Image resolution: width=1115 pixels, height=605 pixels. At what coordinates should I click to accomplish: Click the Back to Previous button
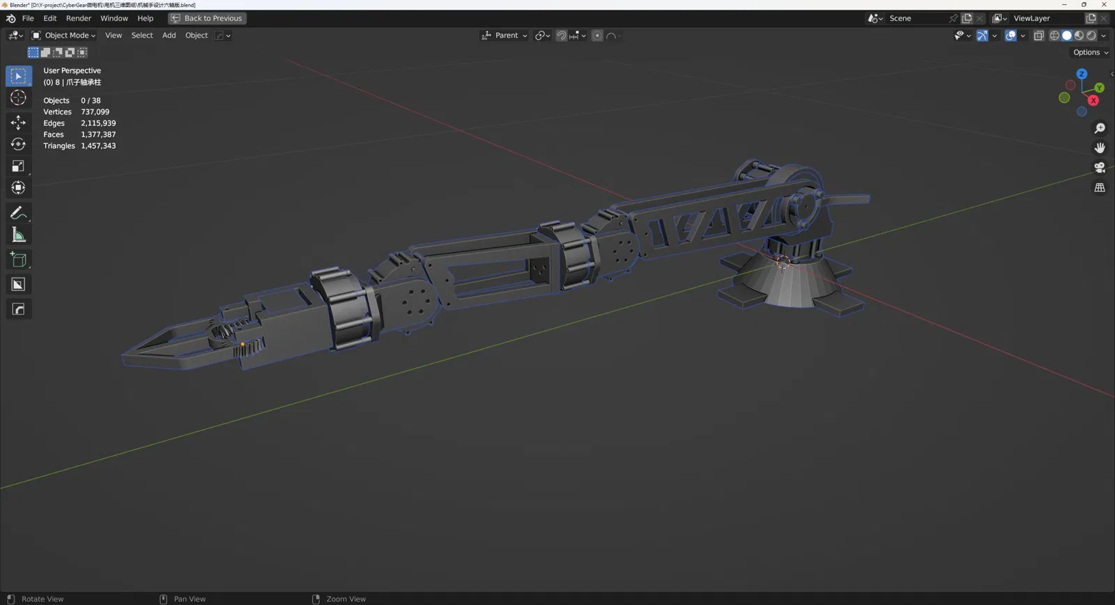coord(207,18)
